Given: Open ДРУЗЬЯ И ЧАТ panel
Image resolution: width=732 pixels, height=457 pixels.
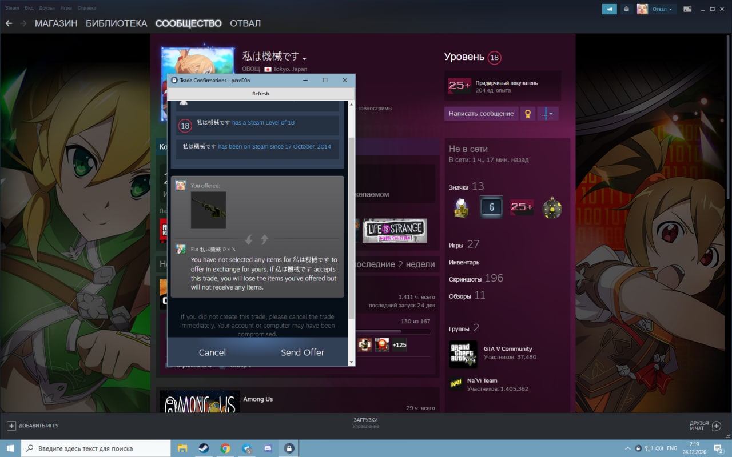Looking at the screenshot, I should (705, 426).
